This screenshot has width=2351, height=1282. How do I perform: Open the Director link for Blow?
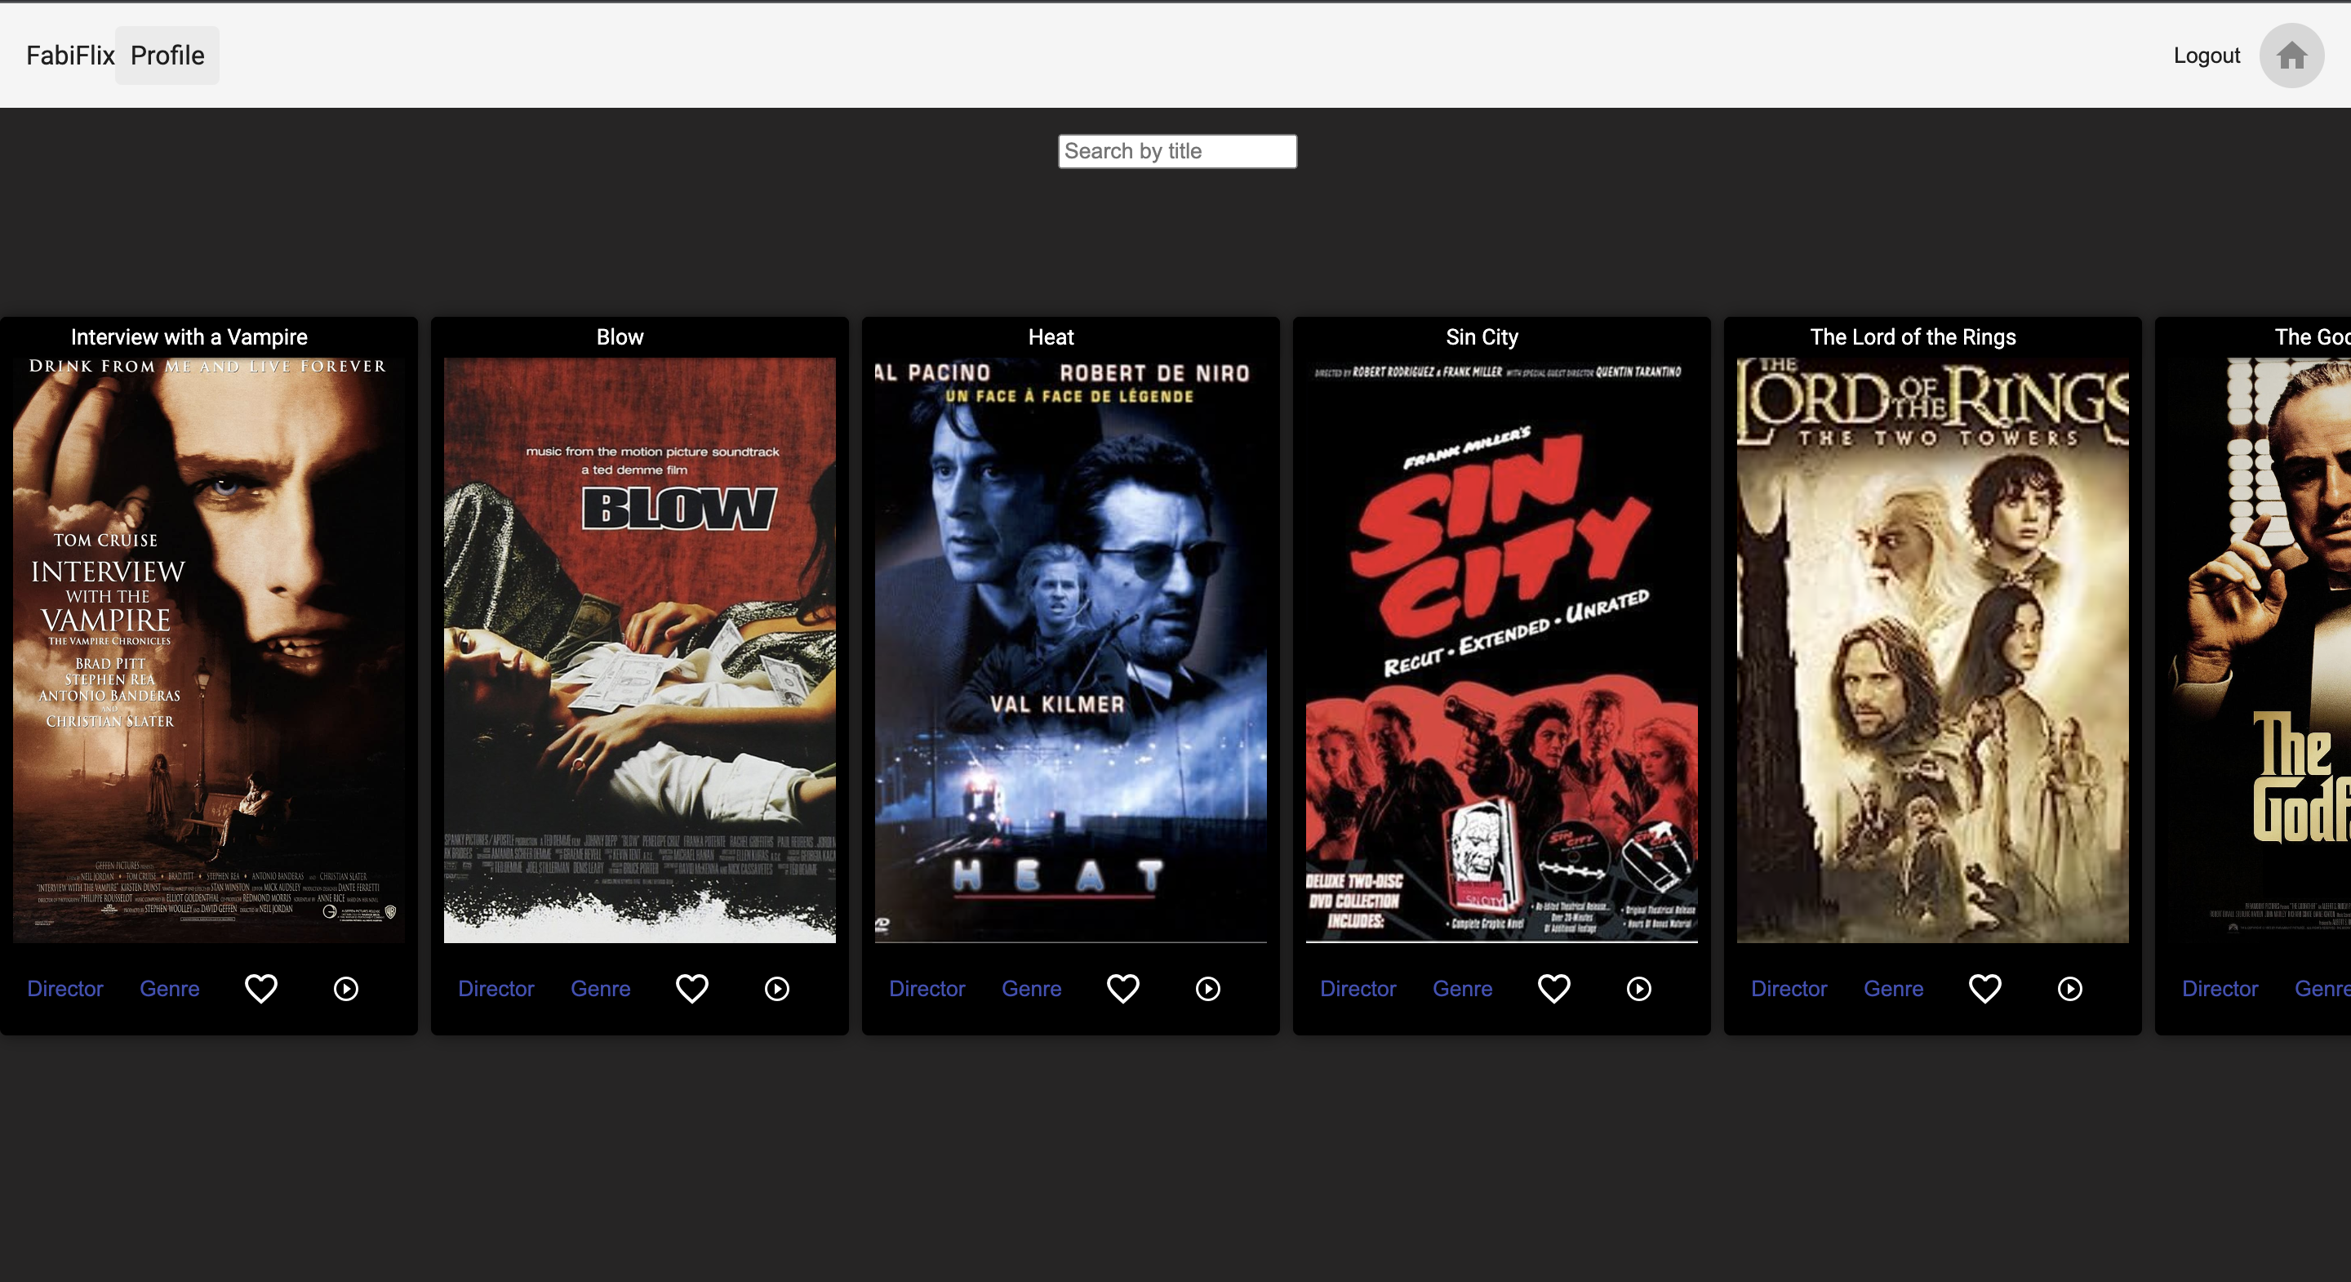[496, 988]
